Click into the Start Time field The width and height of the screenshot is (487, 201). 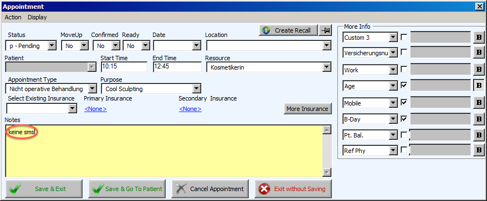coord(124,67)
